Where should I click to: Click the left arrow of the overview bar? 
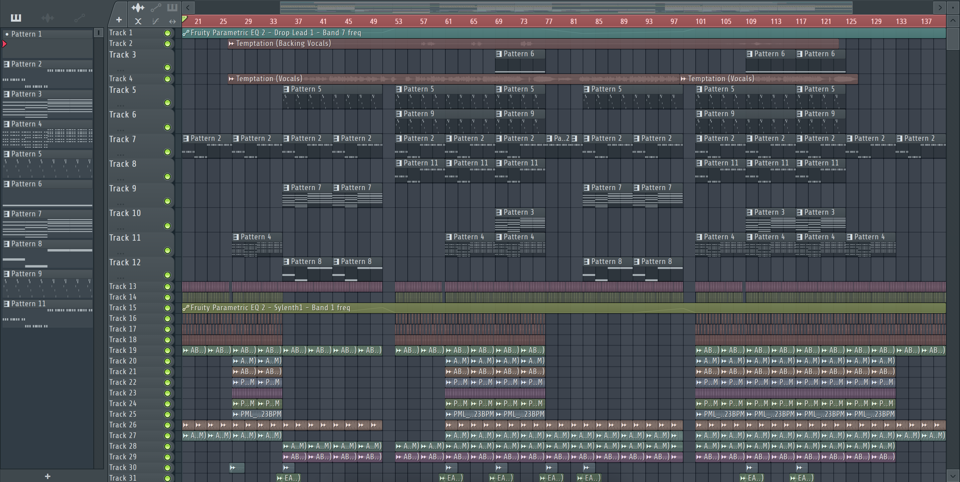click(188, 7)
